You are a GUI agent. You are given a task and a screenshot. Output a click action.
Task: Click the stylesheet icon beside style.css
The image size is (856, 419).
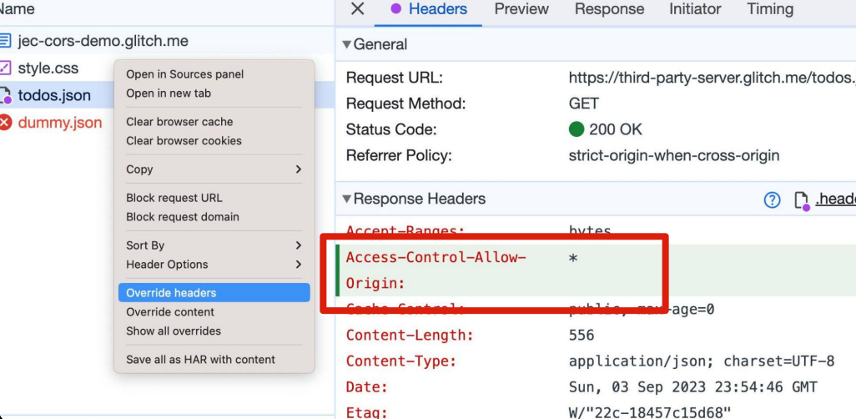coord(6,68)
